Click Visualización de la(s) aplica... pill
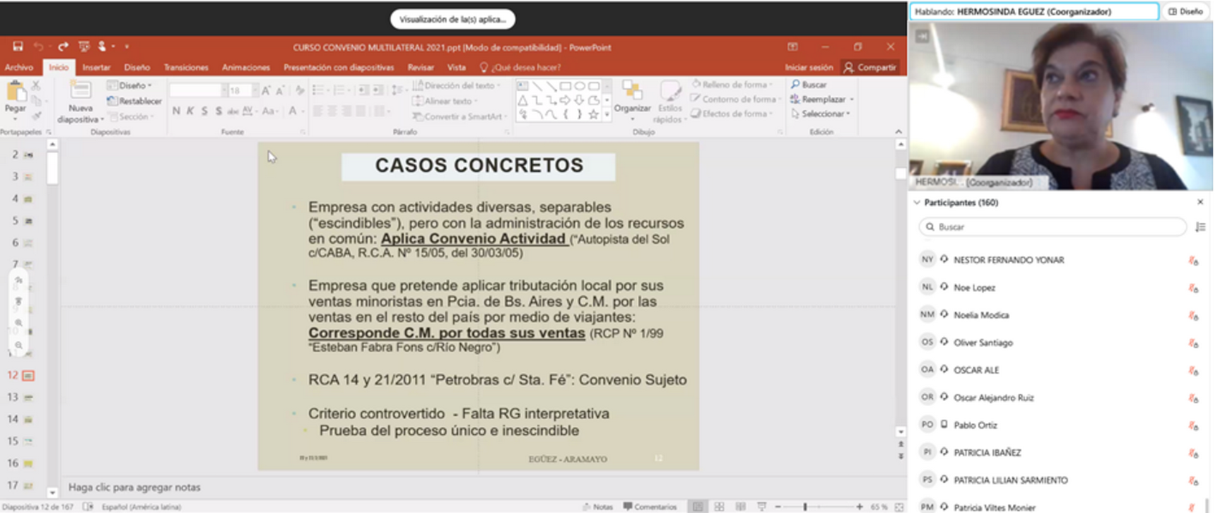 452,19
